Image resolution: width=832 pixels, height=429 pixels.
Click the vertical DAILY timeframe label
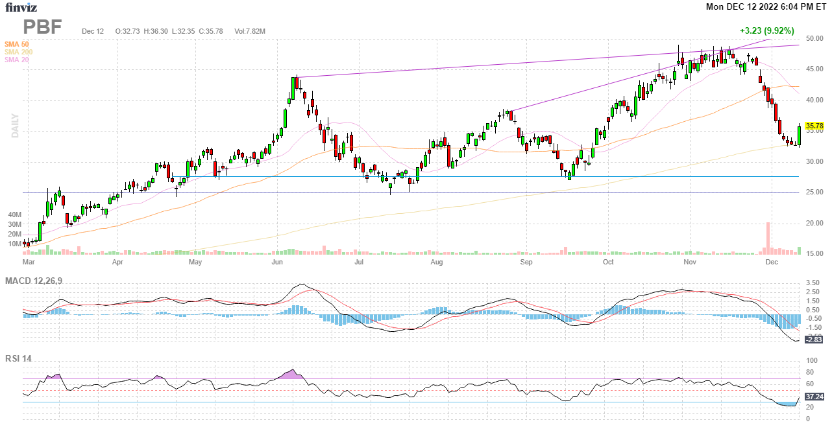point(14,126)
